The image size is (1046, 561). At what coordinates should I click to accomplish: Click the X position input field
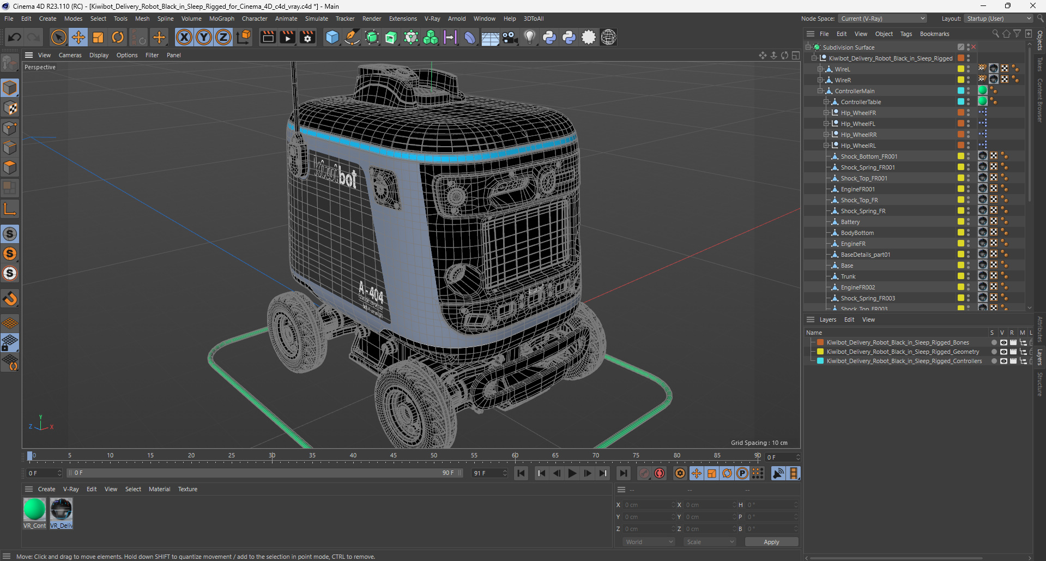point(649,505)
